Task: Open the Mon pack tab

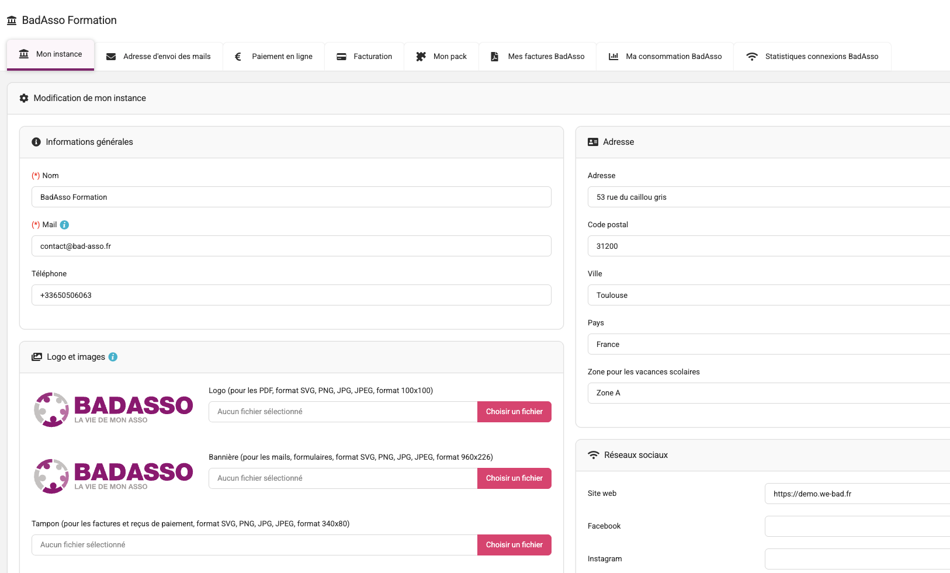Action: pyautogui.click(x=441, y=57)
